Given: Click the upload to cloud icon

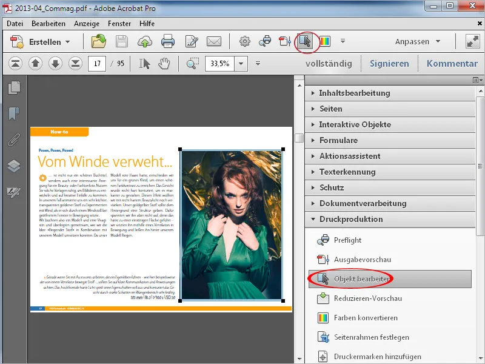Looking at the screenshot, I should pyautogui.click(x=145, y=42).
